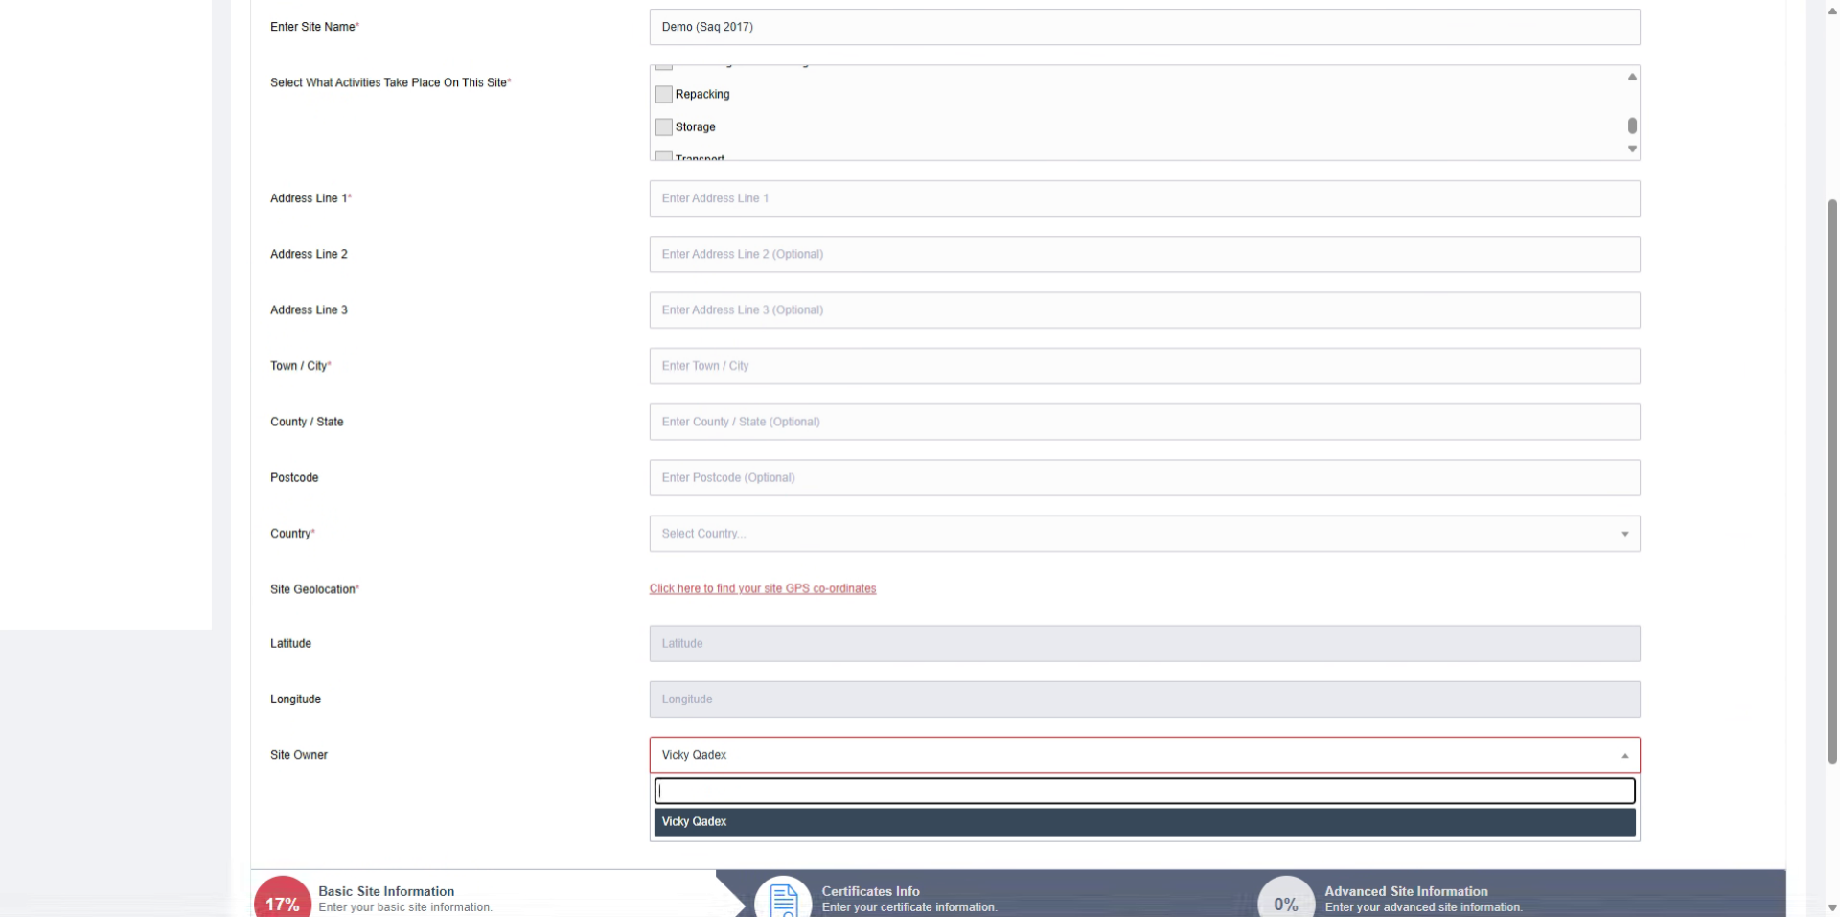Focus the Address Line 2 optional field
This screenshot has height=917, width=1840.
[x=1144, y=254]
